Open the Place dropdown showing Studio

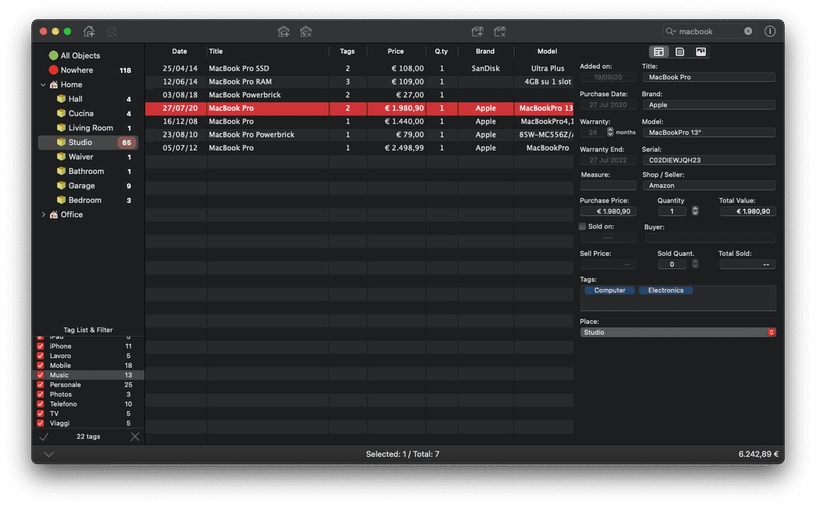(x=771, y=332)
